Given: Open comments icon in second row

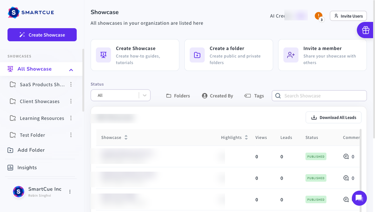Looking at the screenshot, I should click(x=346, y=178).
